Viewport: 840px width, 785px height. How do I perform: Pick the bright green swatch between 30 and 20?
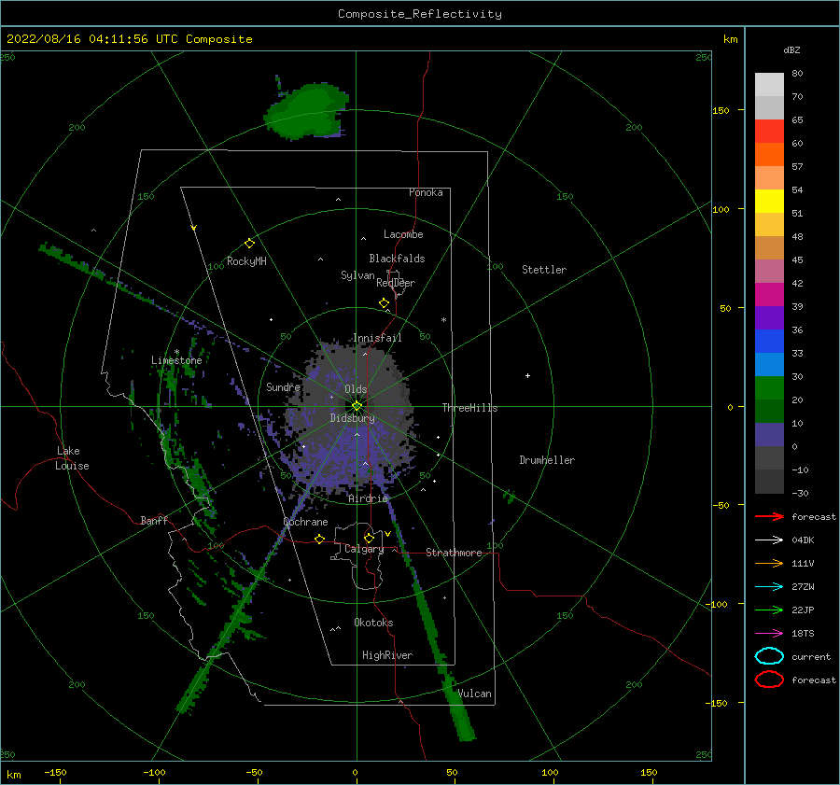click(769, 388)
